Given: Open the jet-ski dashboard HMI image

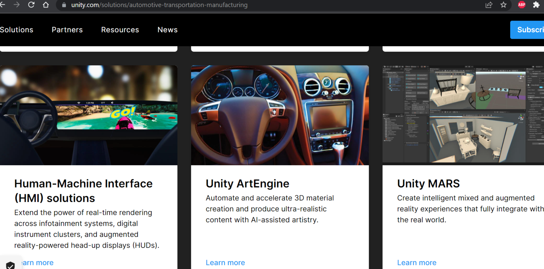Looking at the screenshot, I should (x=88, y=115).
